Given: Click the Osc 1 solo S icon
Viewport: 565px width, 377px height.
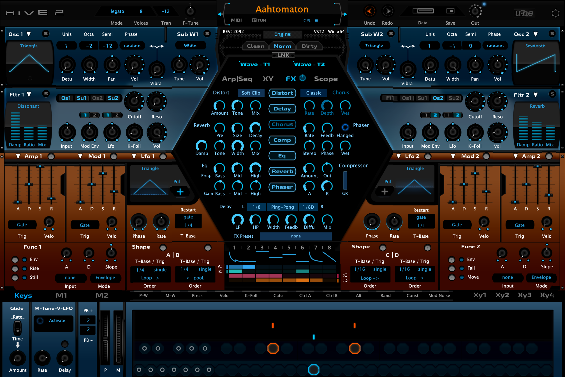Looking at the screenshot, I should click(x=46, y=34).
